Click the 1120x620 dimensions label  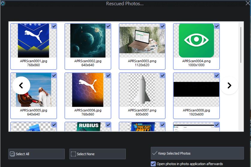coord(142,65)
